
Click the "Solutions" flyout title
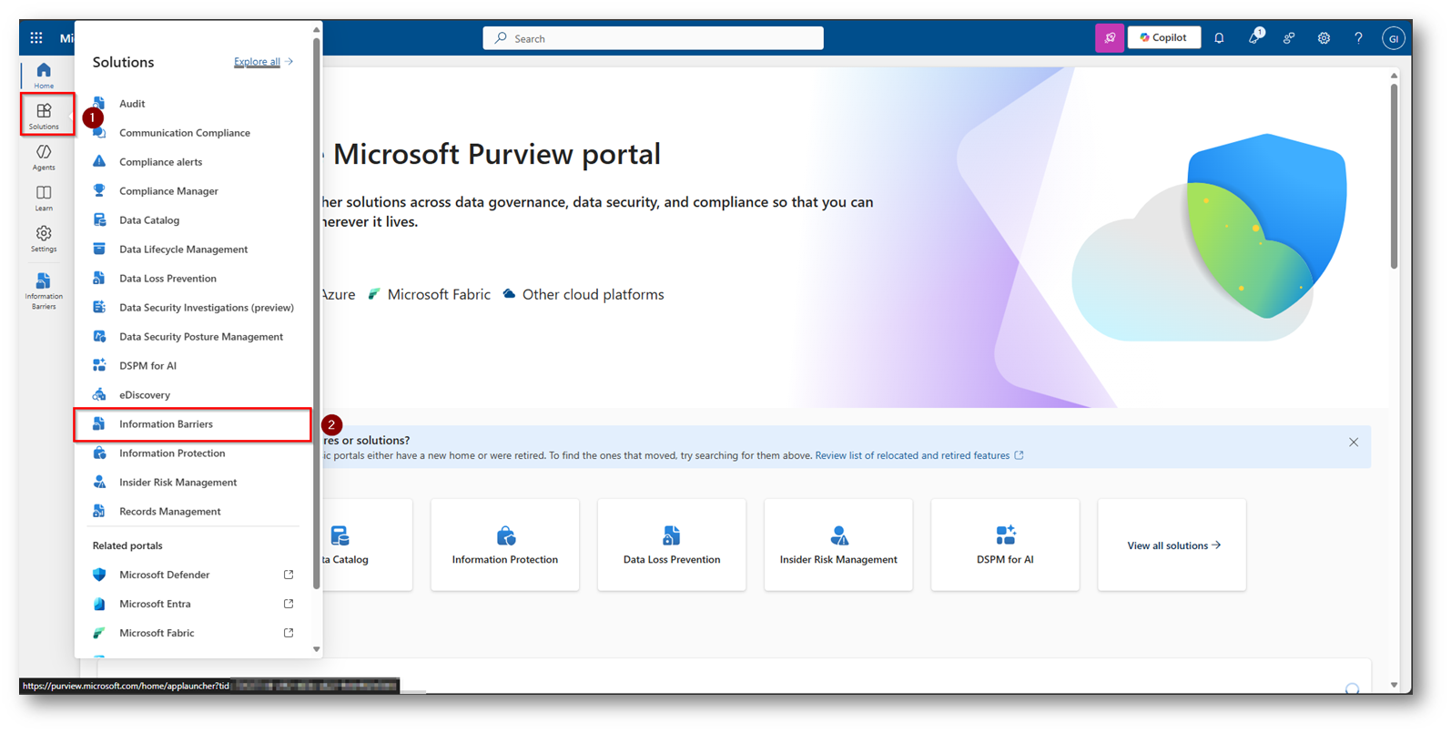point(123,62)
